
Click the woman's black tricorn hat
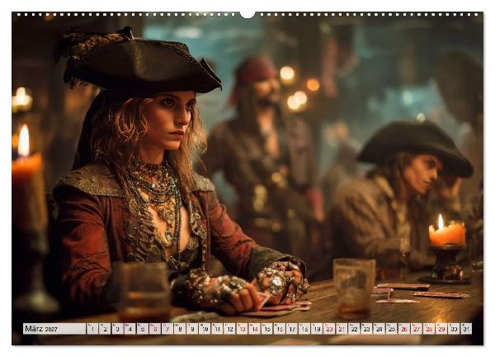[x=137, y=64]
